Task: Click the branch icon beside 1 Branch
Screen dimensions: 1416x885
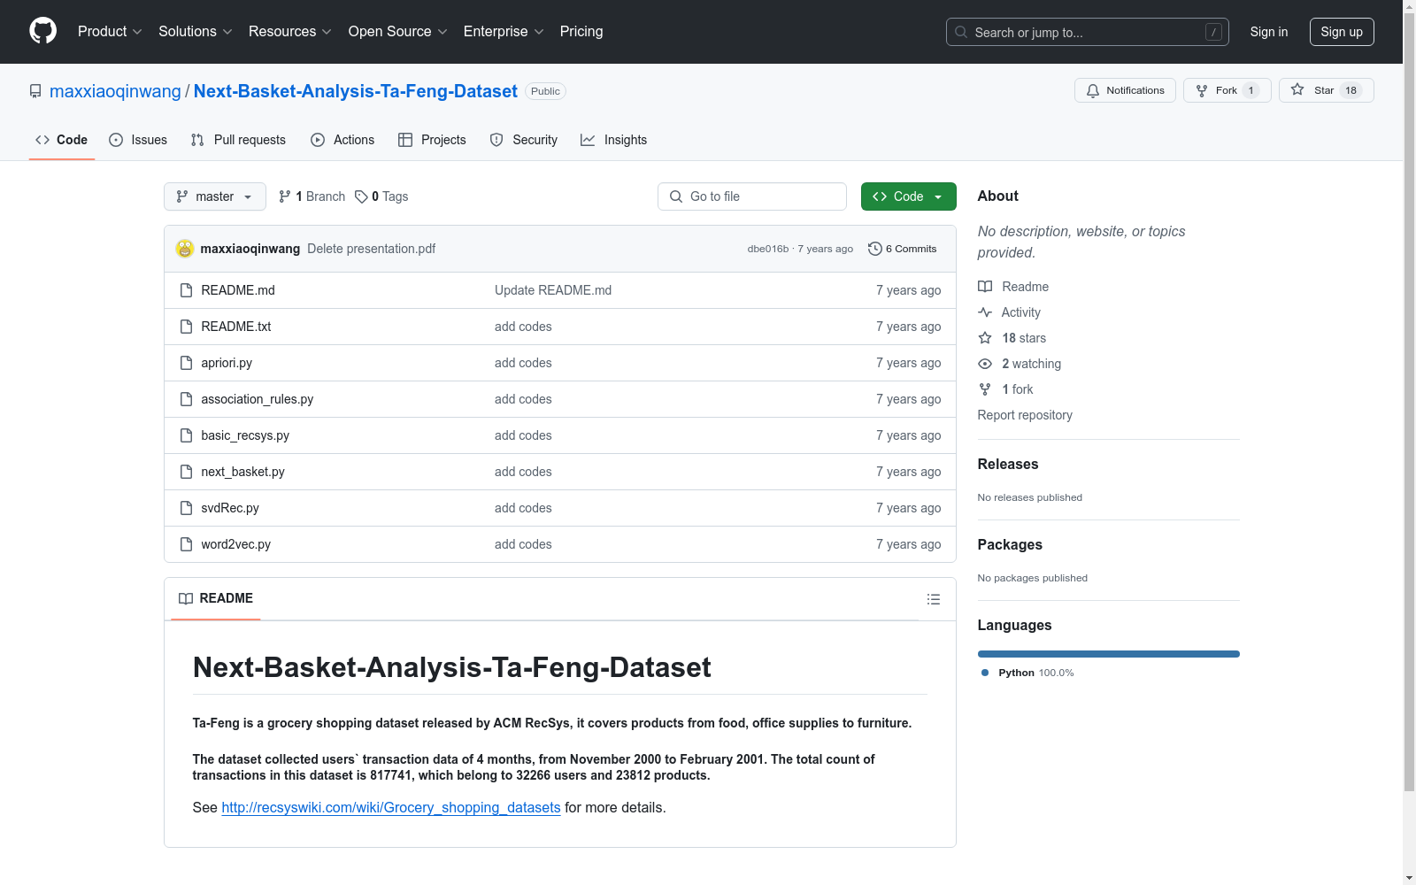Action: (x=285, y=196)
